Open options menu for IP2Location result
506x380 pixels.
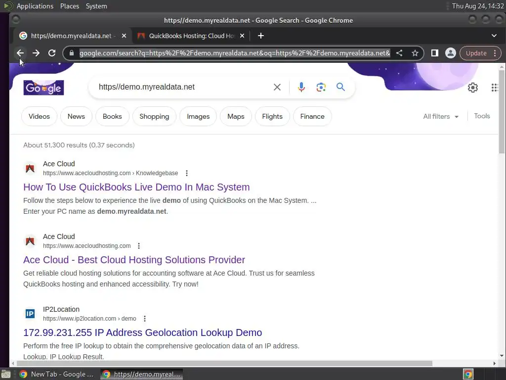click(x=145, y=319)
